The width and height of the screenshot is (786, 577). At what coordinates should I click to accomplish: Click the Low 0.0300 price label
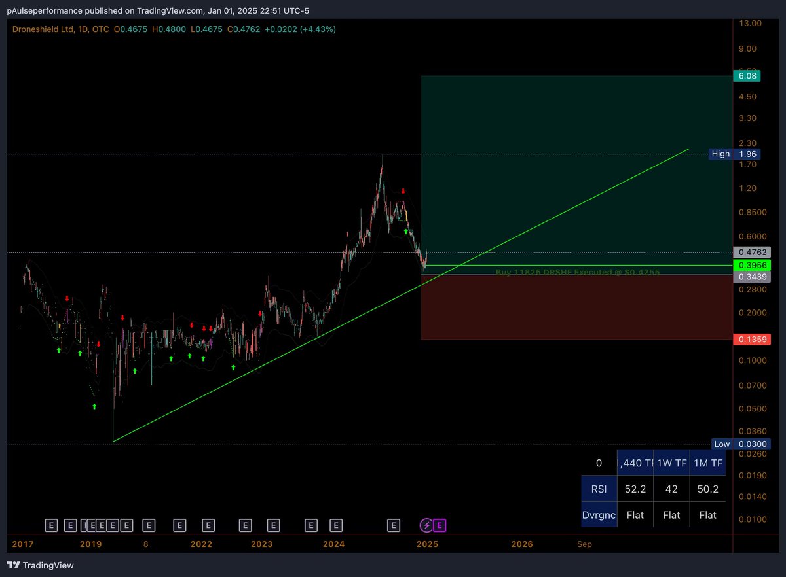740,444
